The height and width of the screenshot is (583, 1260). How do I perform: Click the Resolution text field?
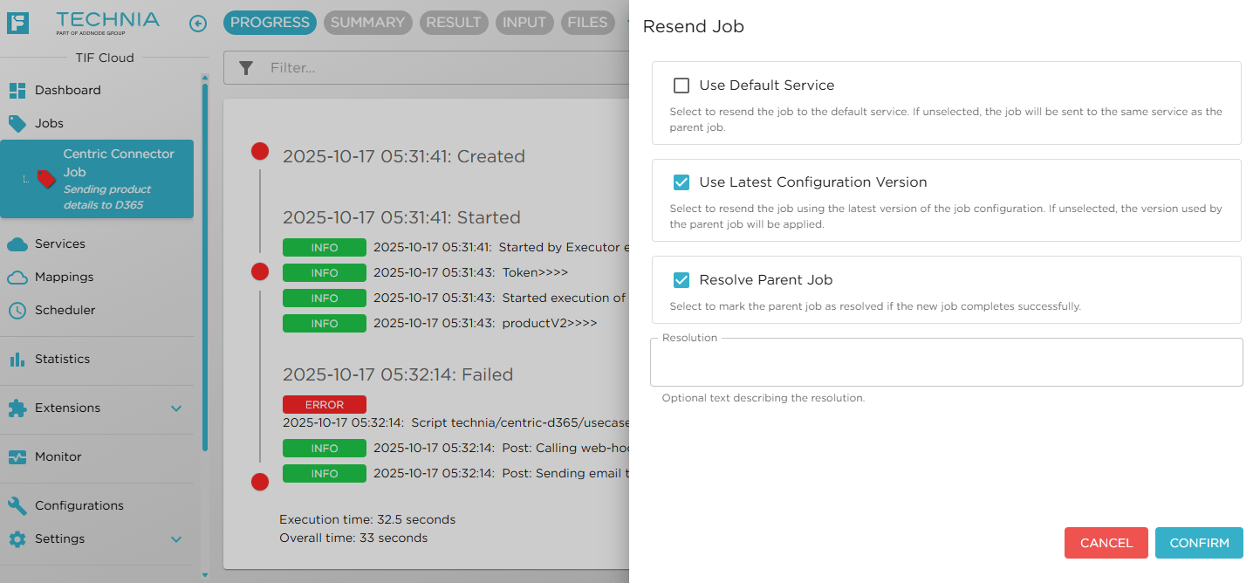pyautogui.click(x=946, y=363)
